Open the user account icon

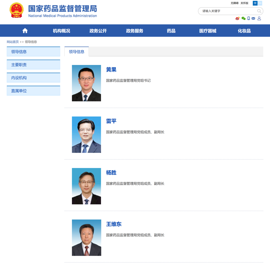259,18
